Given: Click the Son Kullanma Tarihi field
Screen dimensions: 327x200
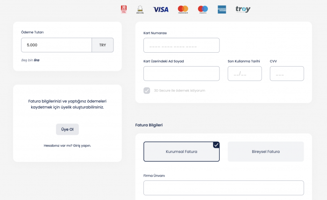Looking at the screenshot, I should [245, 74].
